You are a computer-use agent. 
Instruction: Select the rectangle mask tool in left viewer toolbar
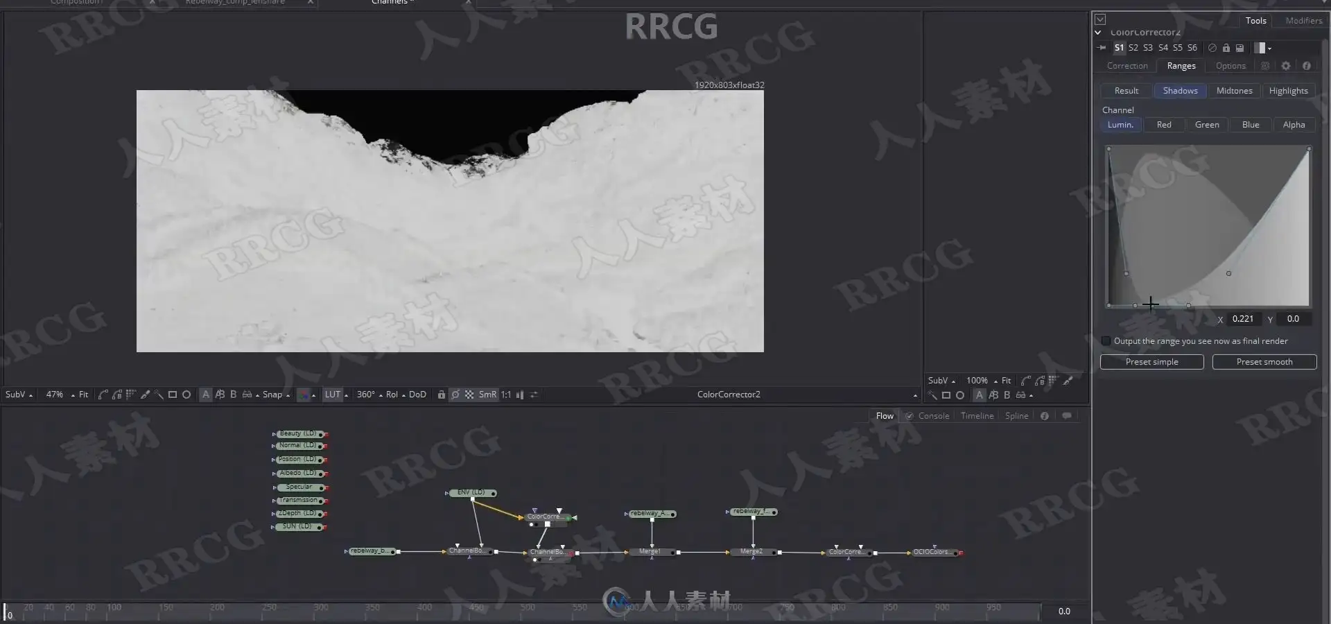click(173, 395)
